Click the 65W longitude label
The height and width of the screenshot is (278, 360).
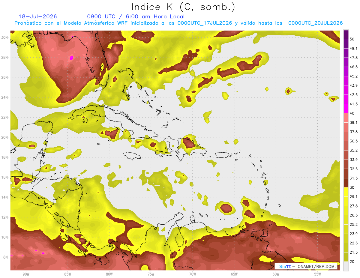[x=234, y=274]
